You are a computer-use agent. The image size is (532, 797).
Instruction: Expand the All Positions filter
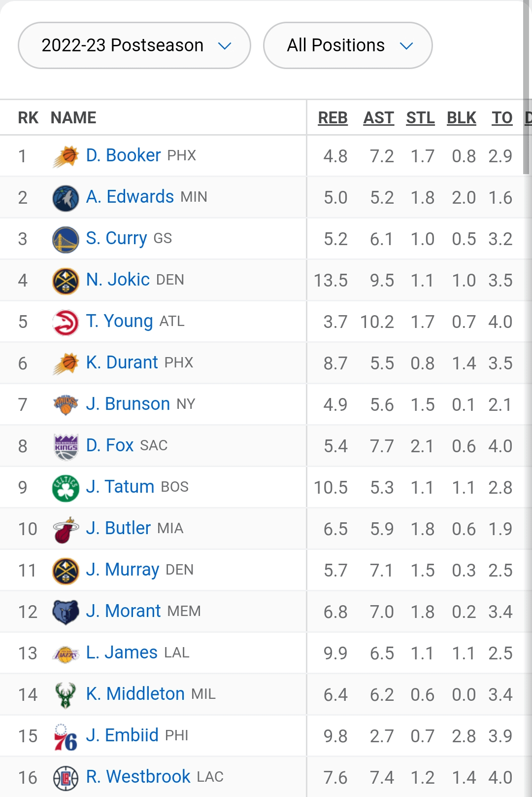[348, 45]
